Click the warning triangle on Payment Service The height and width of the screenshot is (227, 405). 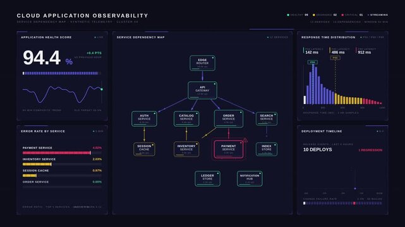245,140
